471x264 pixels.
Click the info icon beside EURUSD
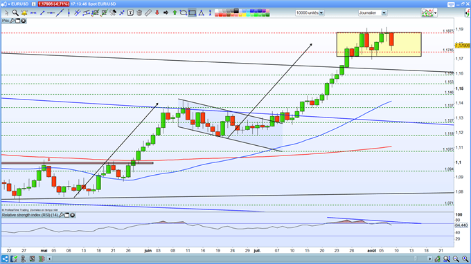click(x=33, y=4)
